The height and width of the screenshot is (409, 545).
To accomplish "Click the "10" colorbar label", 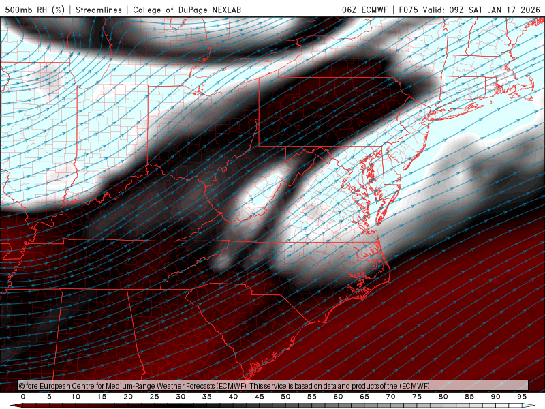I will click(76, 397).
